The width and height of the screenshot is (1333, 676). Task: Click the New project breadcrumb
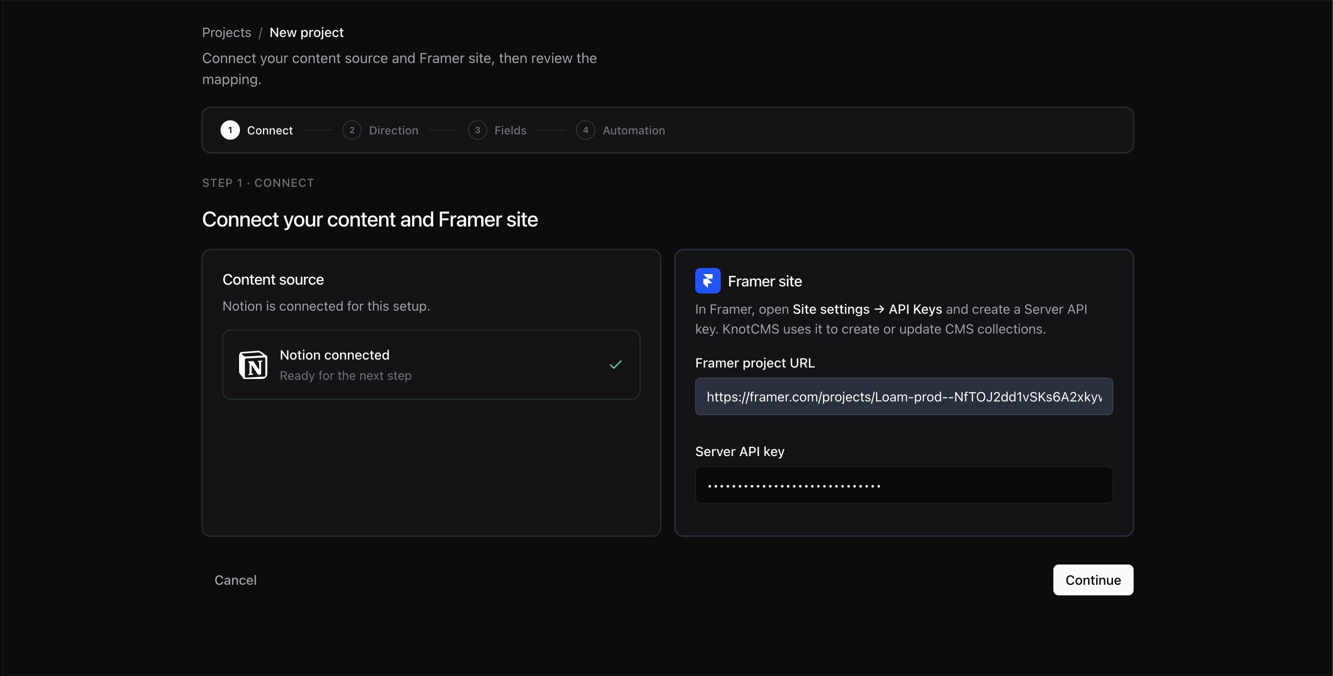coord(306,33)
